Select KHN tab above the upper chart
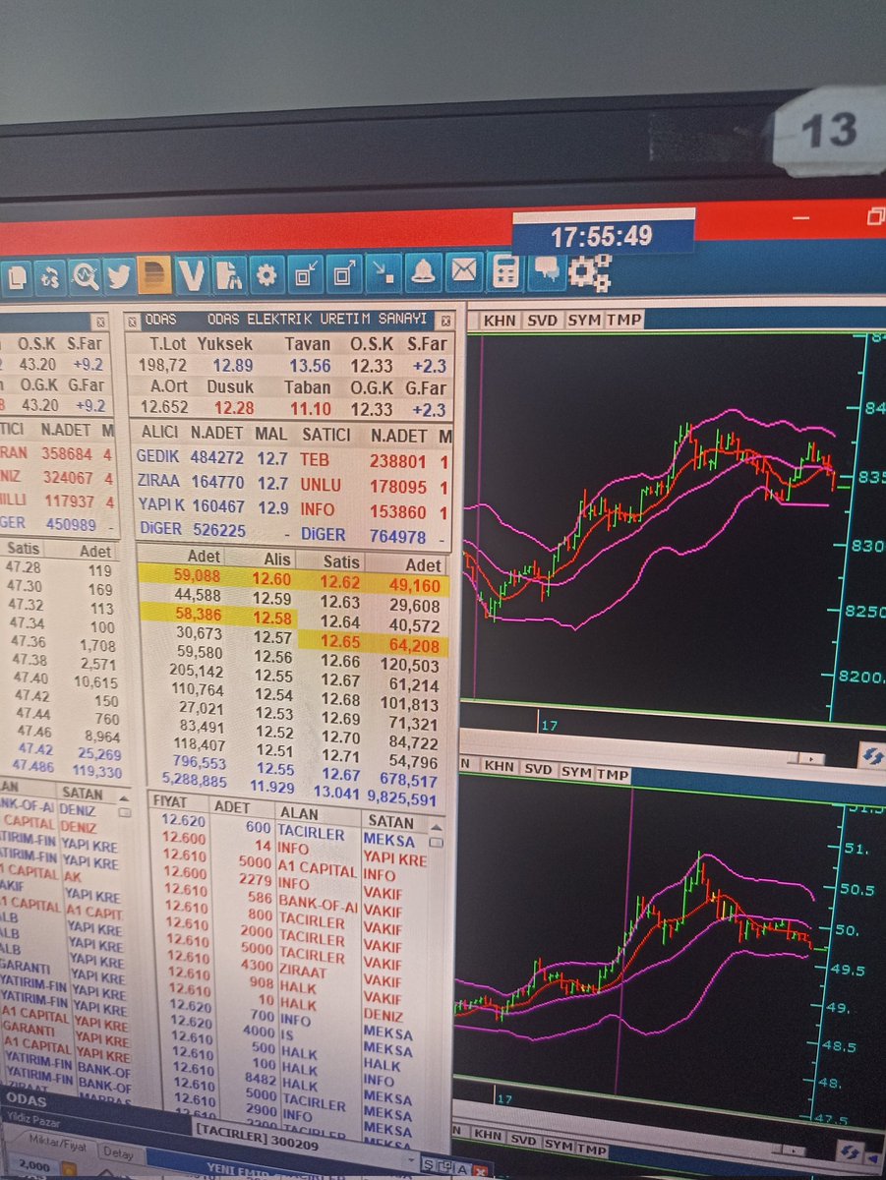Image resolution: width=886 pixels, height=1180 pixels. pyautogui.click(x=500, y=320)
